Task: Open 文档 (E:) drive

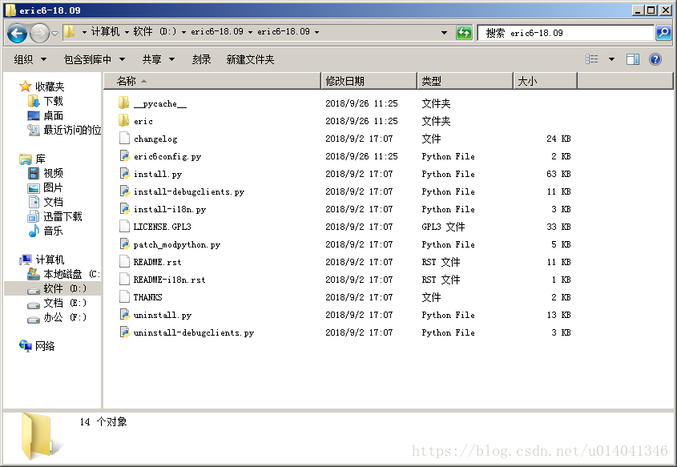Action: click(57, 303)
